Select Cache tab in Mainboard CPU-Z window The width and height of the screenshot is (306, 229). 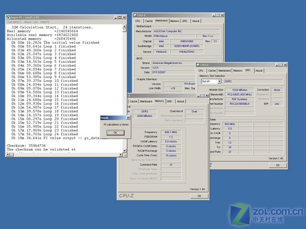click(x=149, y=21)
